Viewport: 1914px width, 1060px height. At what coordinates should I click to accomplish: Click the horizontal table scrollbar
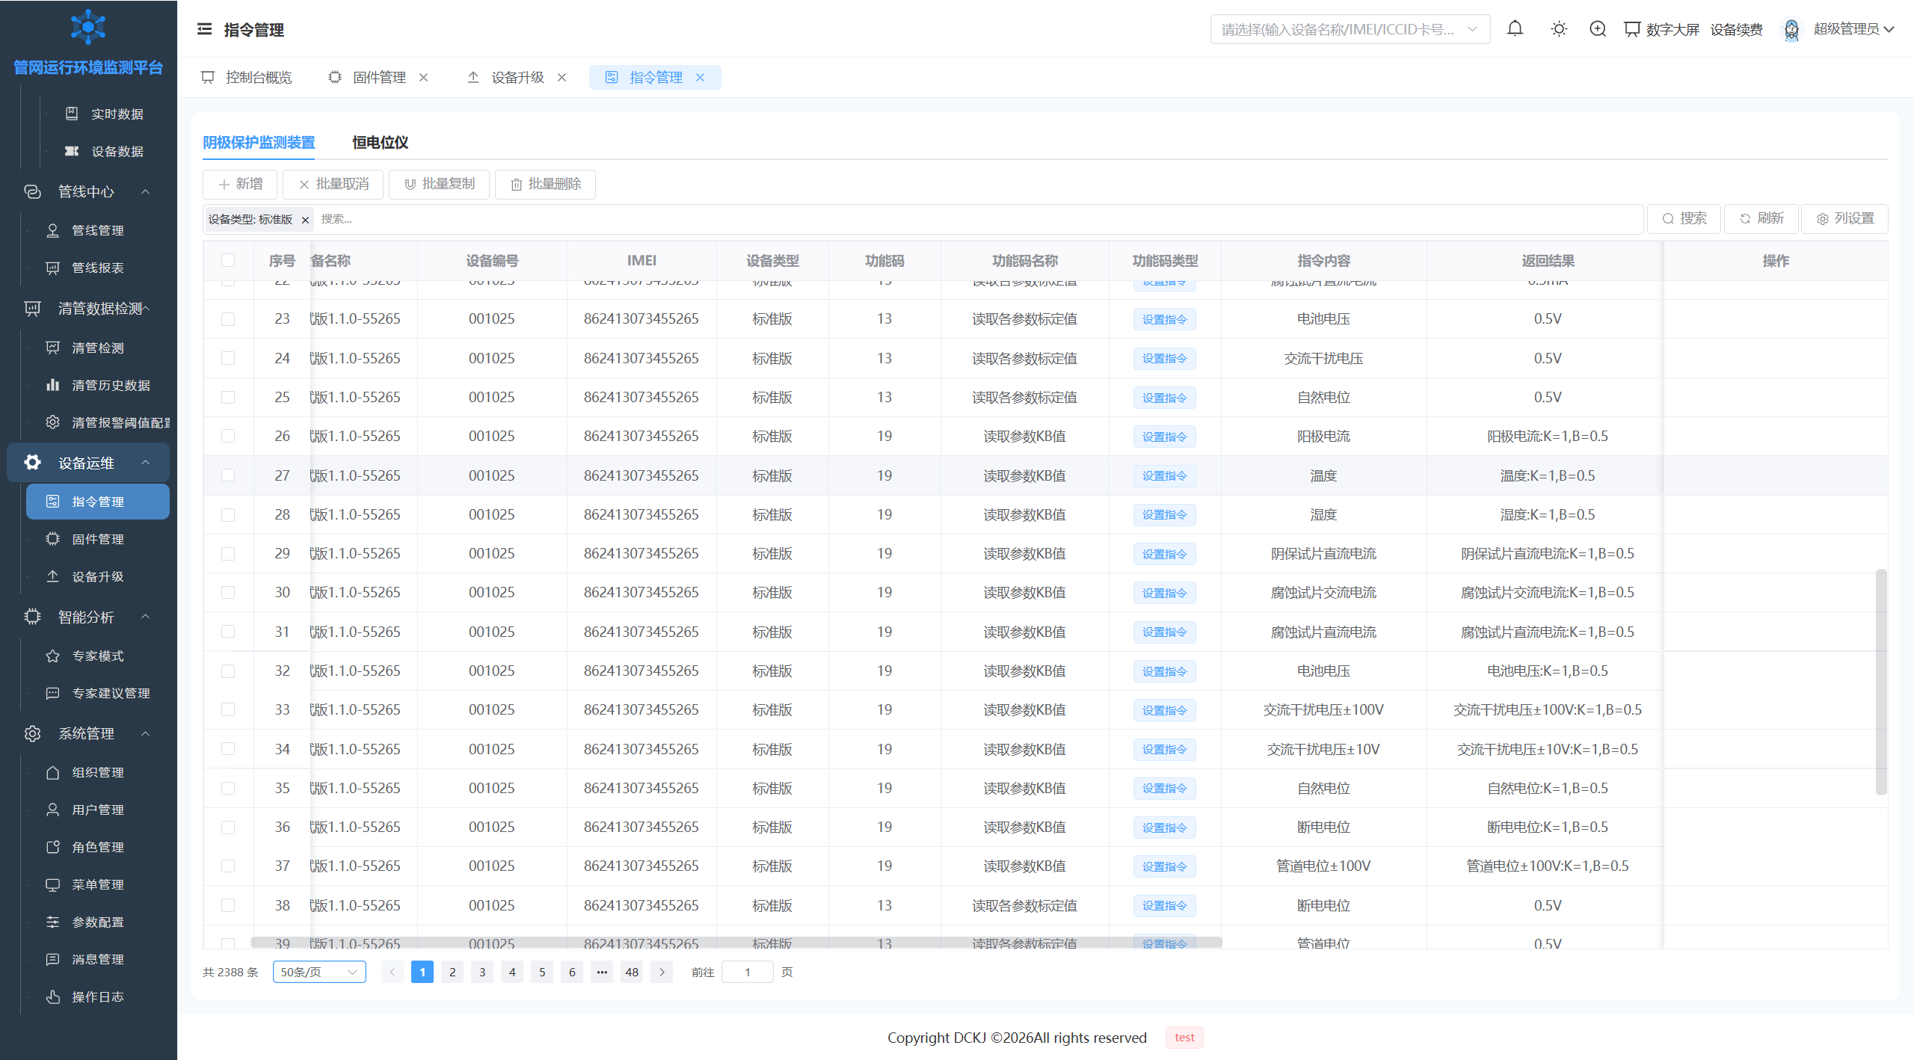pyautogui.click(x=736, y=943)
